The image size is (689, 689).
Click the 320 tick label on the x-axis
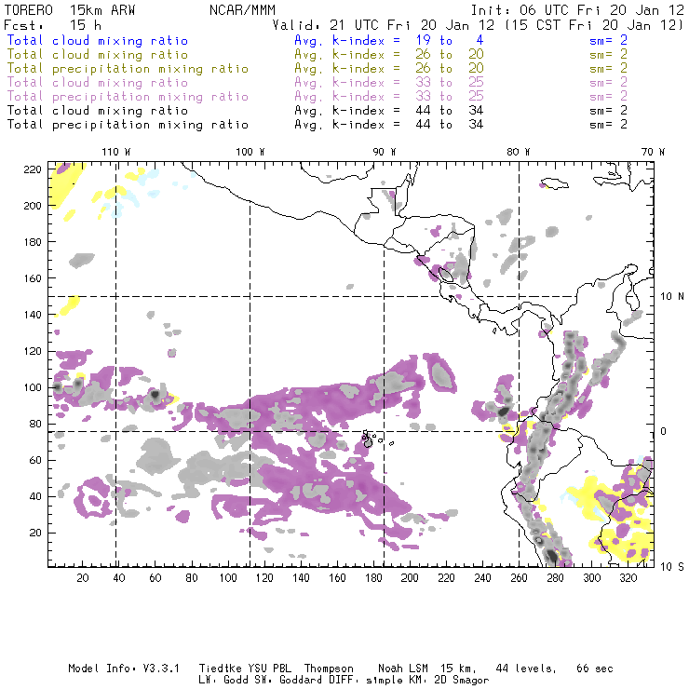[628, 578]
